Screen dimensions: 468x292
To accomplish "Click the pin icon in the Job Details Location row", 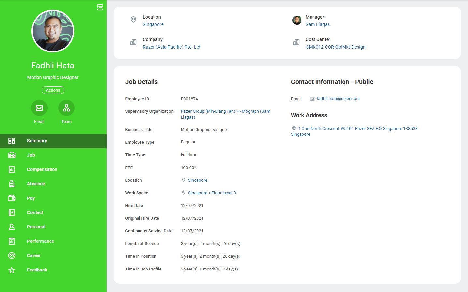I will 184,180.
